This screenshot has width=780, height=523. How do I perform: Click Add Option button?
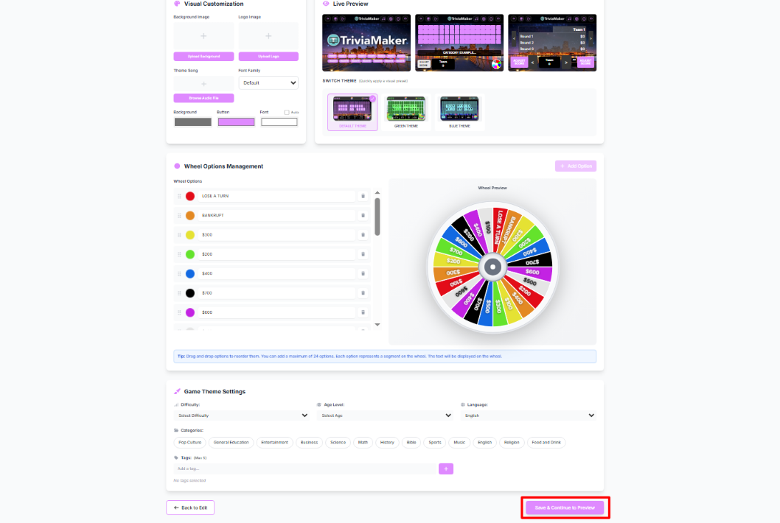tap(576, 166)
